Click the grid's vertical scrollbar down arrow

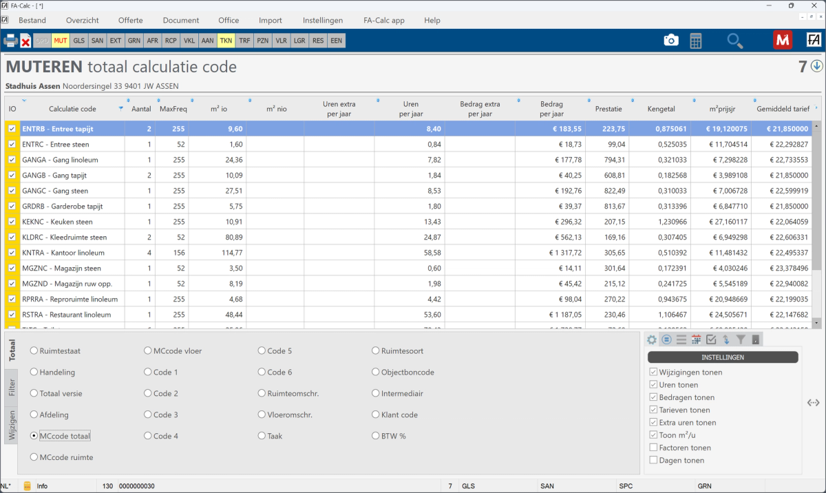coord(817,322)
